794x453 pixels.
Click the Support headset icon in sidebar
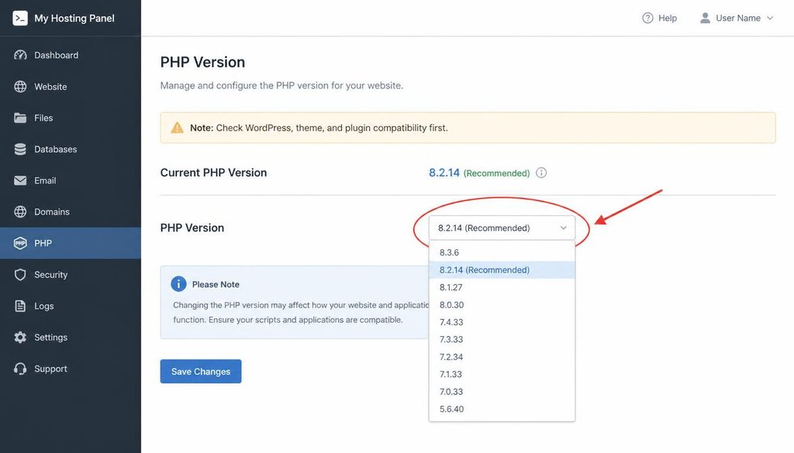[x=20, y=369]
